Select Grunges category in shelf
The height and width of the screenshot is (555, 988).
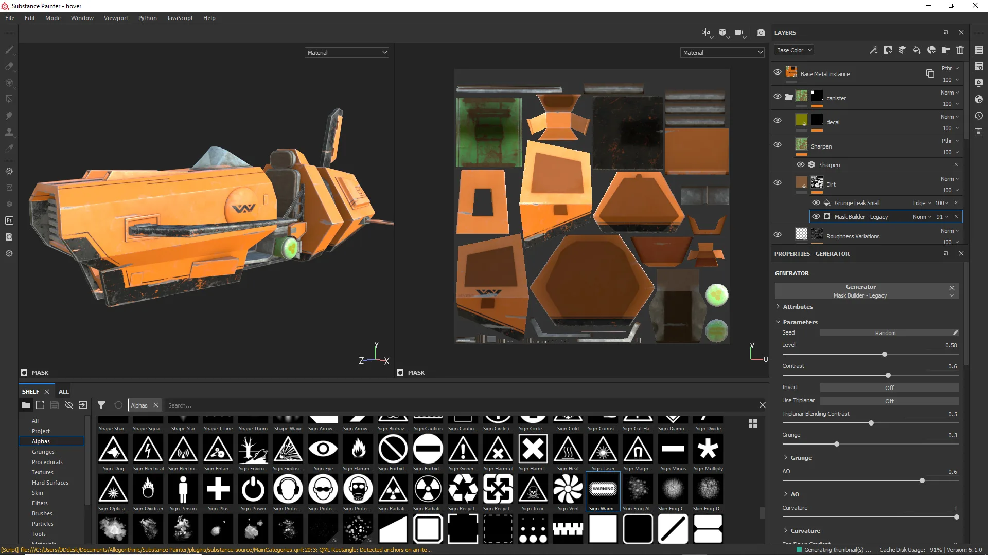43,451
